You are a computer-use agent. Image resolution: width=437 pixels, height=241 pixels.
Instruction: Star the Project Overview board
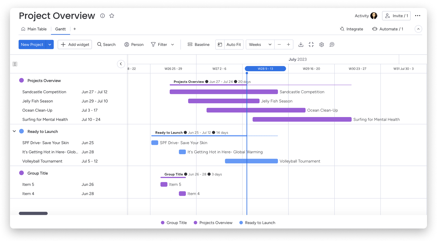coord(112,16)
